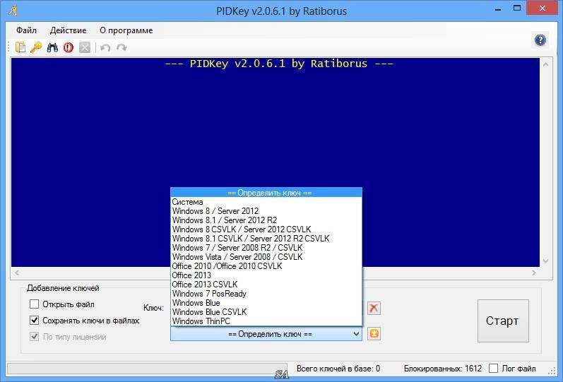The height and width of the screenshot is (382, 563).
Task: Pick Windows 8 CSVLK / Server 2012 CSVLK
Action: pos(266,229)
